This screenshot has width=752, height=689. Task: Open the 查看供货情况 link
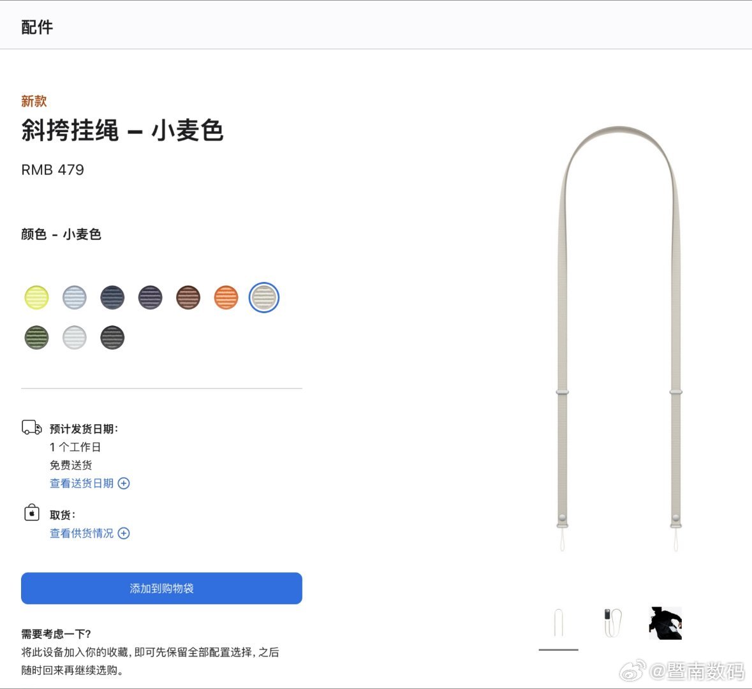coord(82,533)
